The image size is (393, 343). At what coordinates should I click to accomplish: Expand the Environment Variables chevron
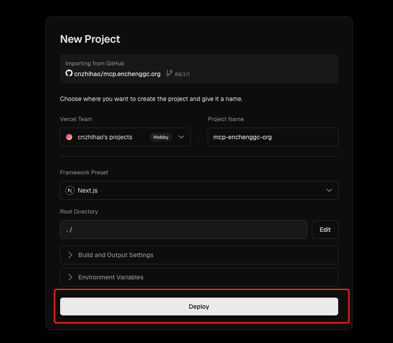pos(70,277)
